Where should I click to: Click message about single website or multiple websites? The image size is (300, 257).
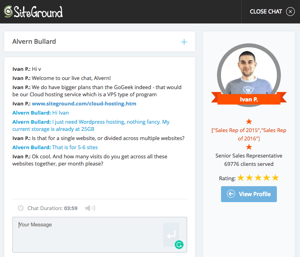tap(99, 138)
